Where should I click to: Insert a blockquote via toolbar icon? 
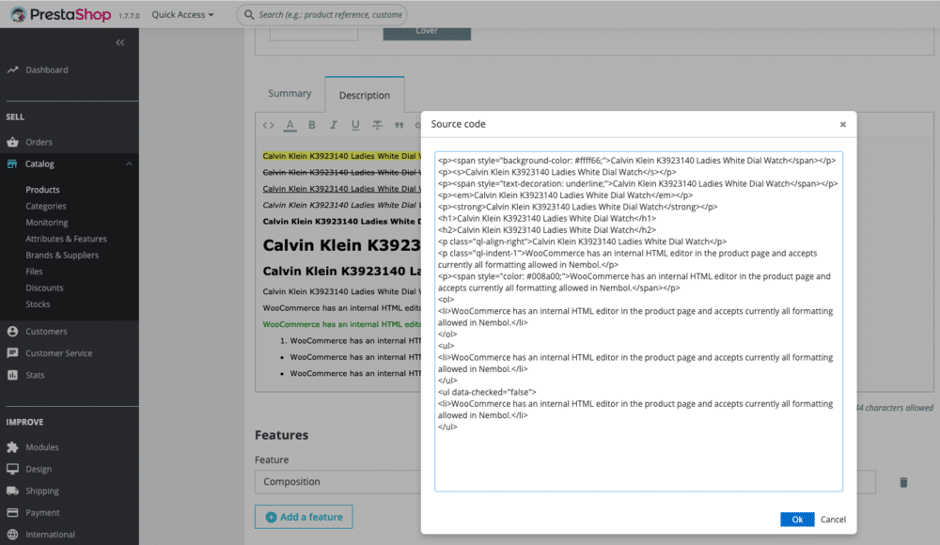399,125
